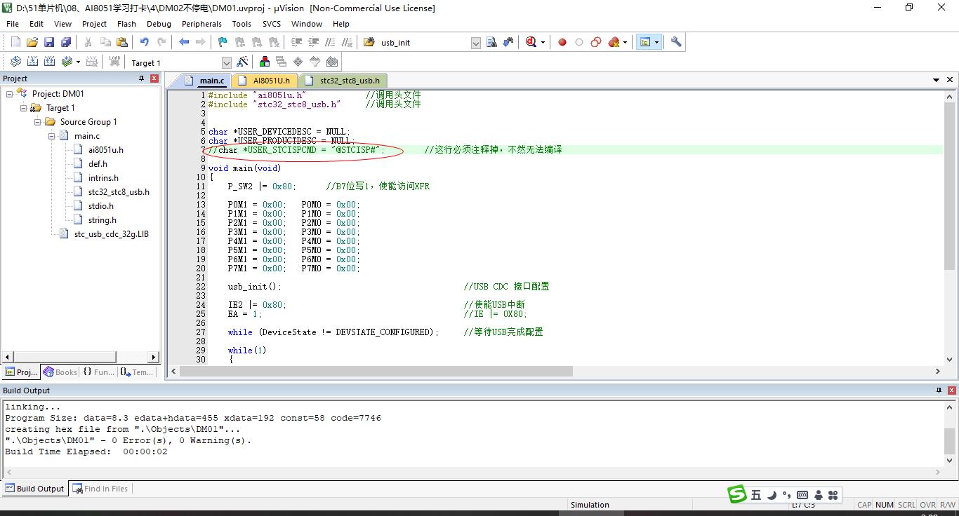Toggle the Project panel pin (auto hide)
Image resolution: width=959 pixels, height=516 pixels.
[141, 79]
